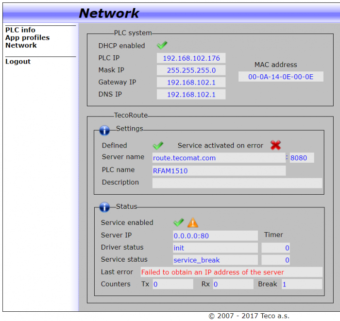The height and width of the screenshot is (321, 340).
Task: Click the Settings info icon
Action: [x=104, y=130]
